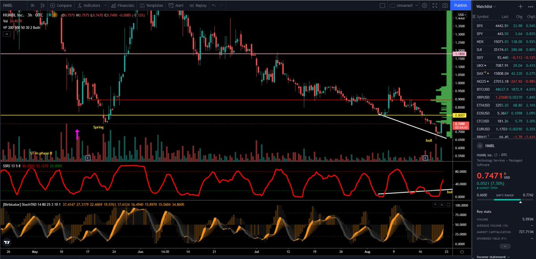Screen dimensions: 536x259
Task: Sort watchlist by Last column
Action: (505, 17)
